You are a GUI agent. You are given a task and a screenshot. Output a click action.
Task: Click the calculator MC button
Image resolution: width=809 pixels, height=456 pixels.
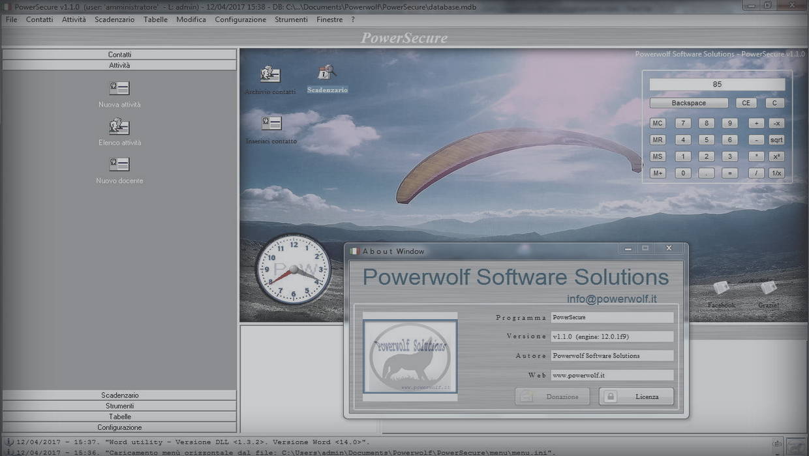(658, 123)
